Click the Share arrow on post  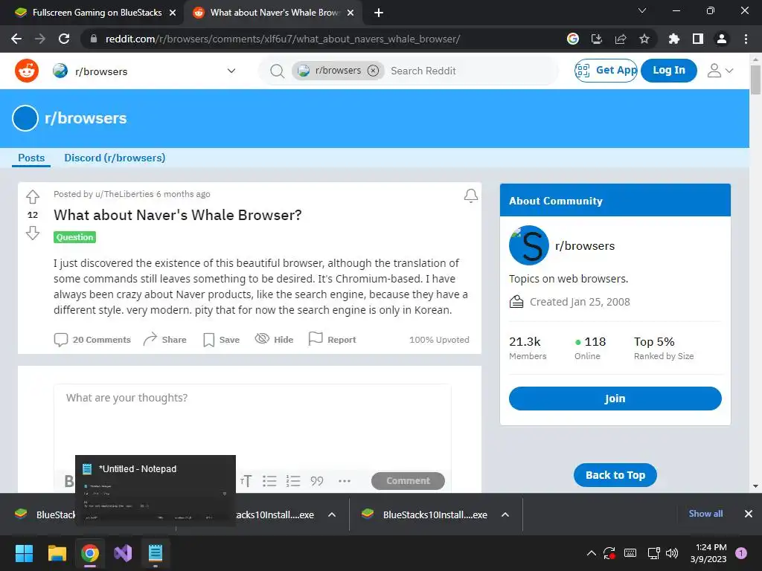point(150,339)
